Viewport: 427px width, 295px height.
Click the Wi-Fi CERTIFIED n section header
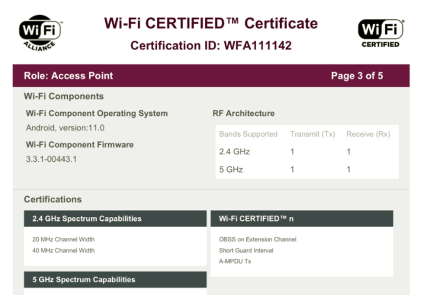[256, 219]
